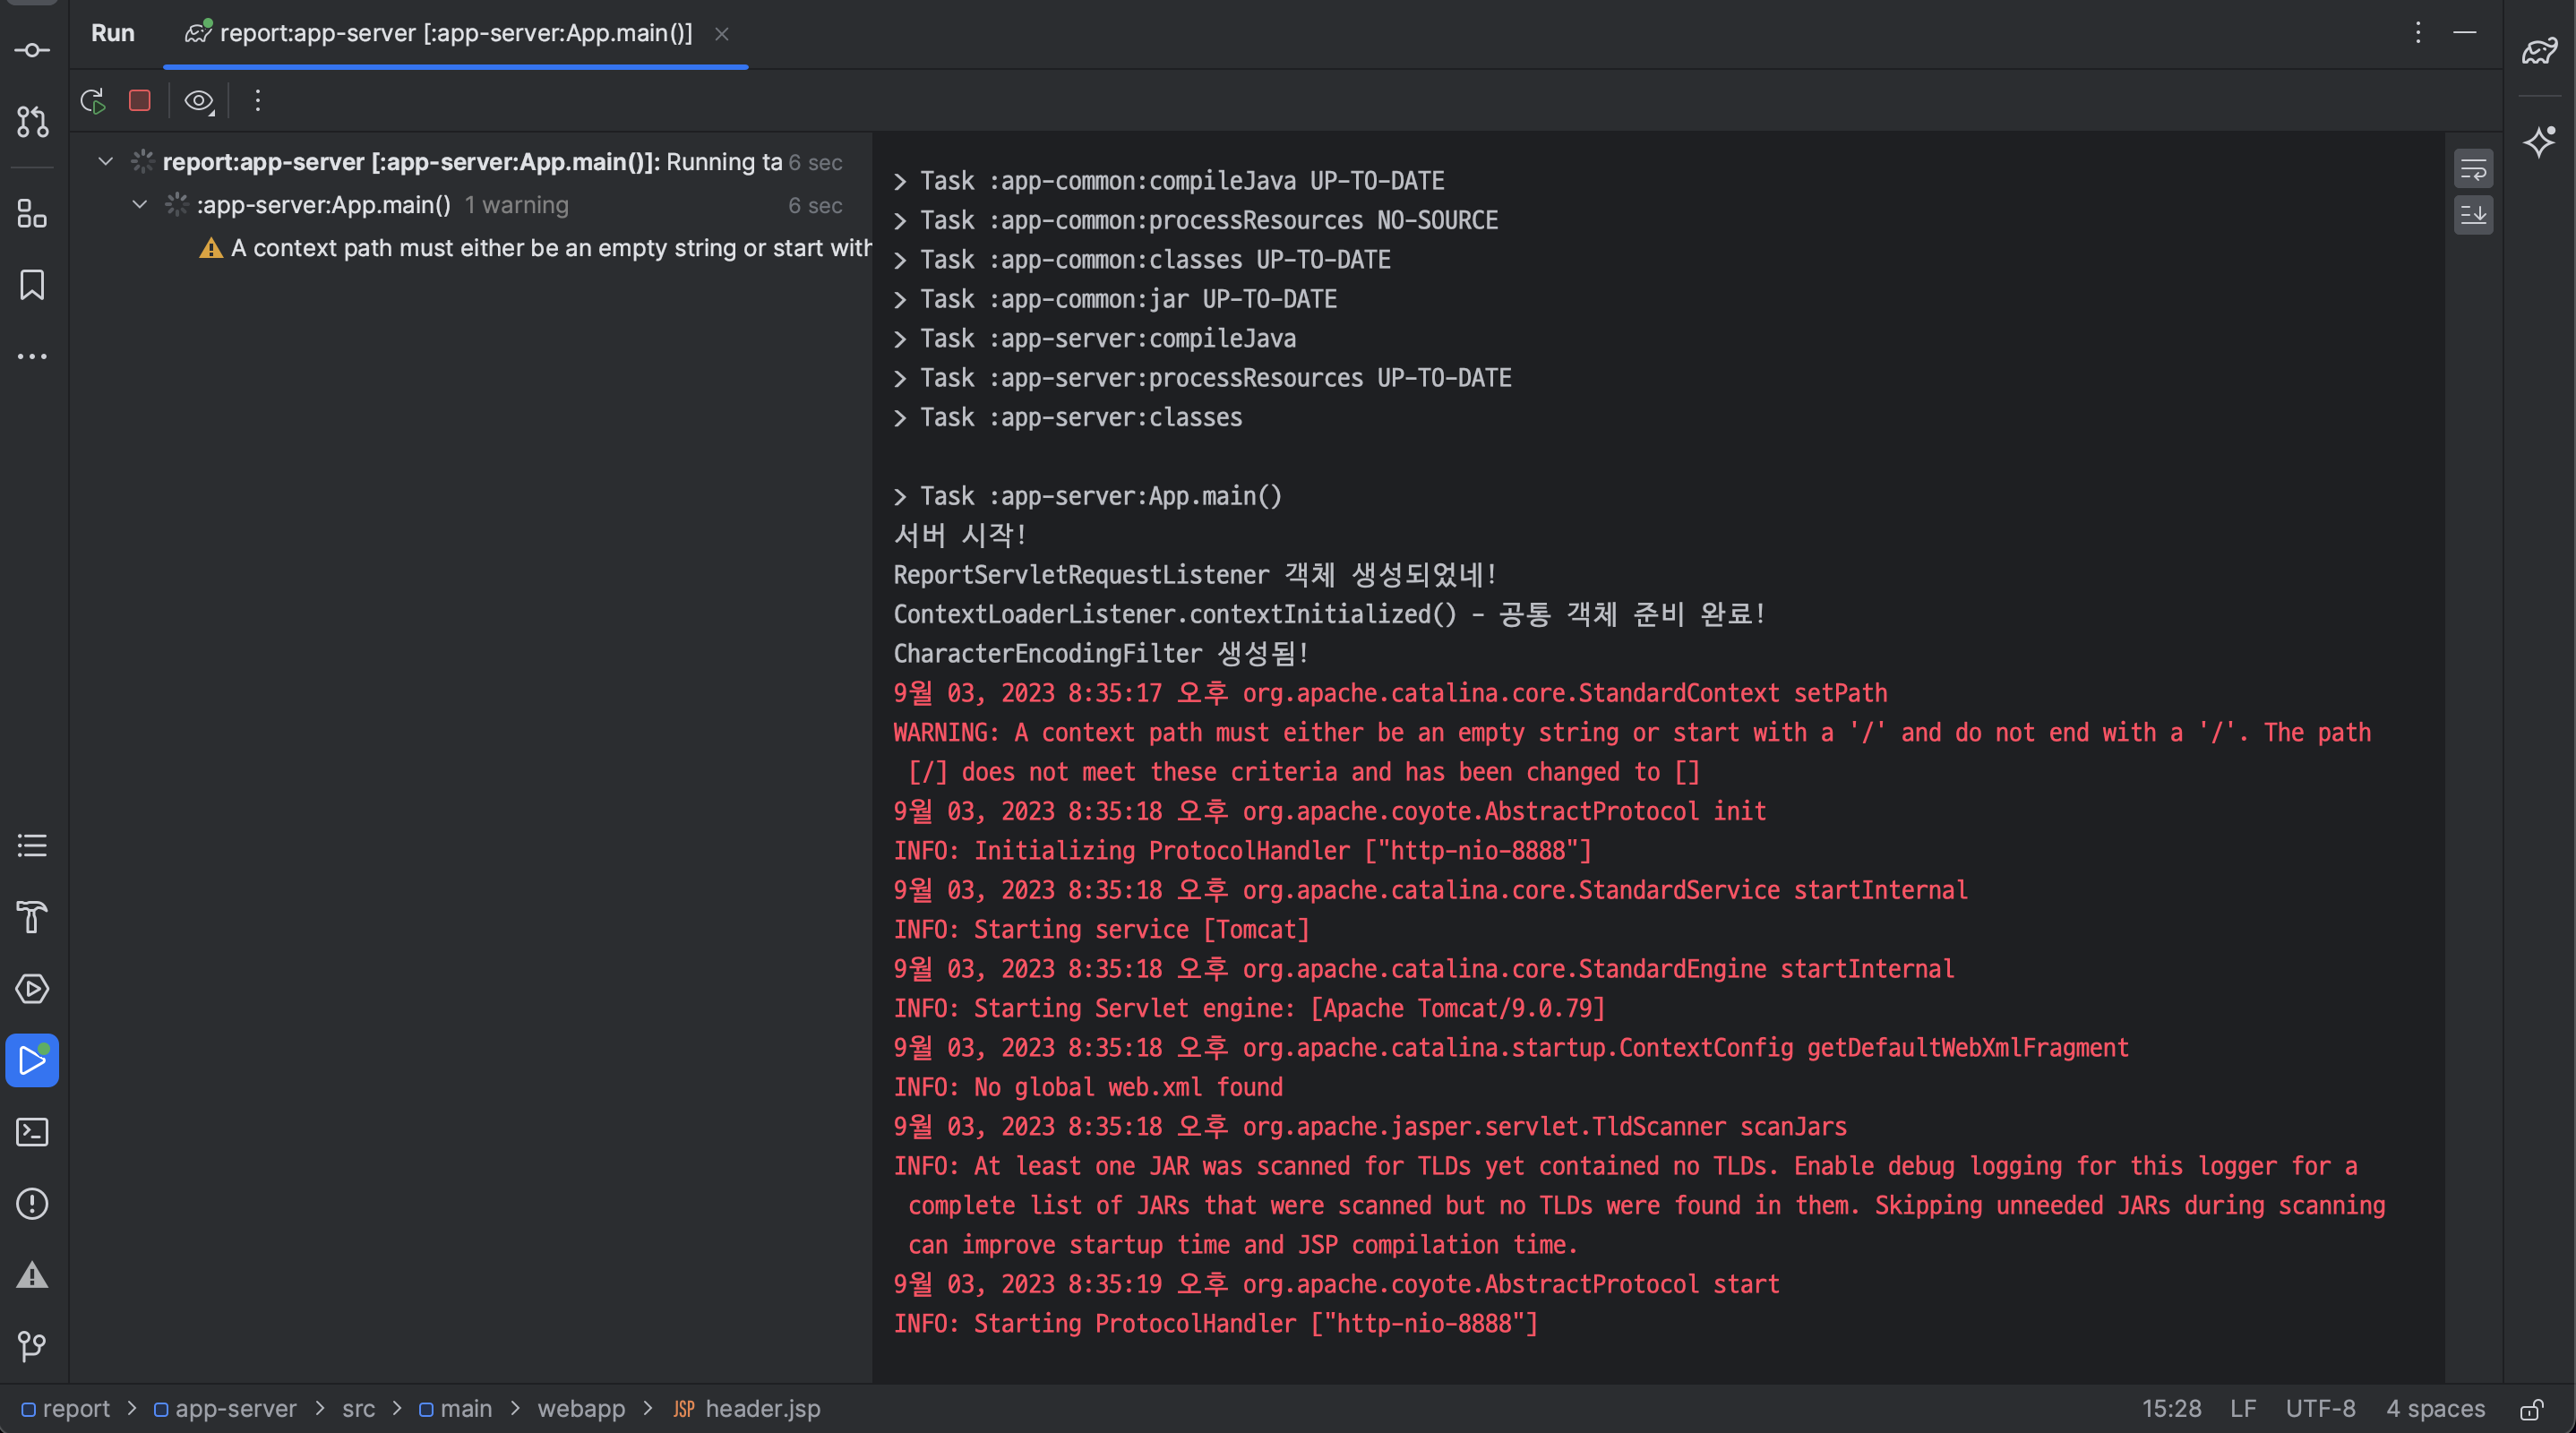Click the UTF-8 encoding status widget
Viewport: 2576px width, 1433px height.
(2319, 1408)
